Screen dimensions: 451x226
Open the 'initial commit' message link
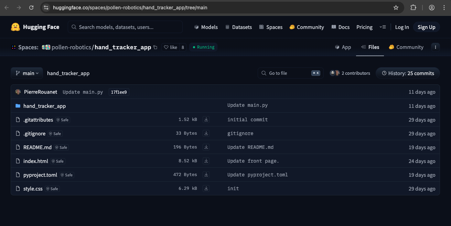coord(248,120)
